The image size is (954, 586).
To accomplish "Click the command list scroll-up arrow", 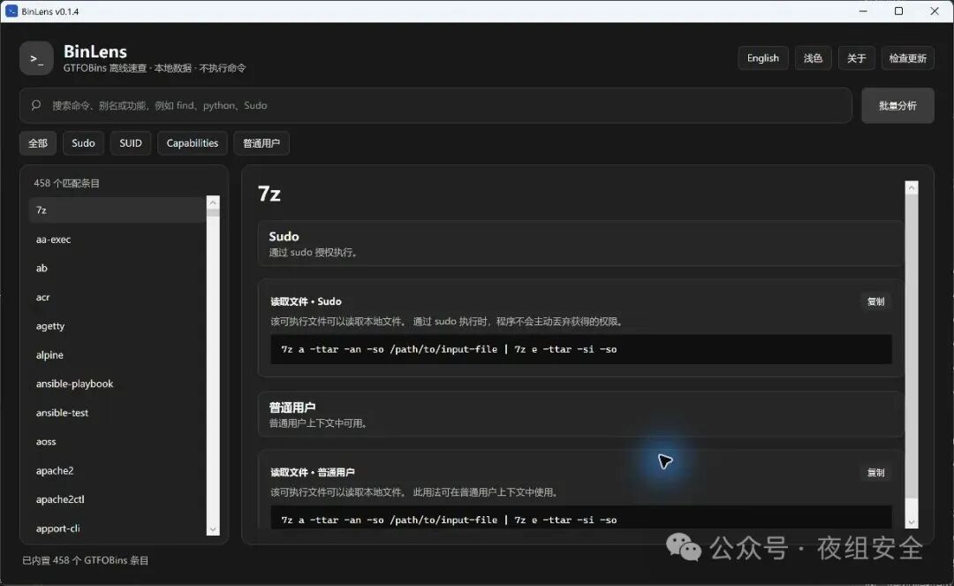I will [x=213, y=202].
